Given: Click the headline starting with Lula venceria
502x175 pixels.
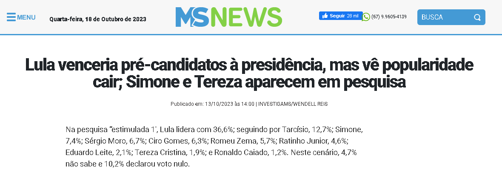Looking at the screenshot, I should 249,66.
